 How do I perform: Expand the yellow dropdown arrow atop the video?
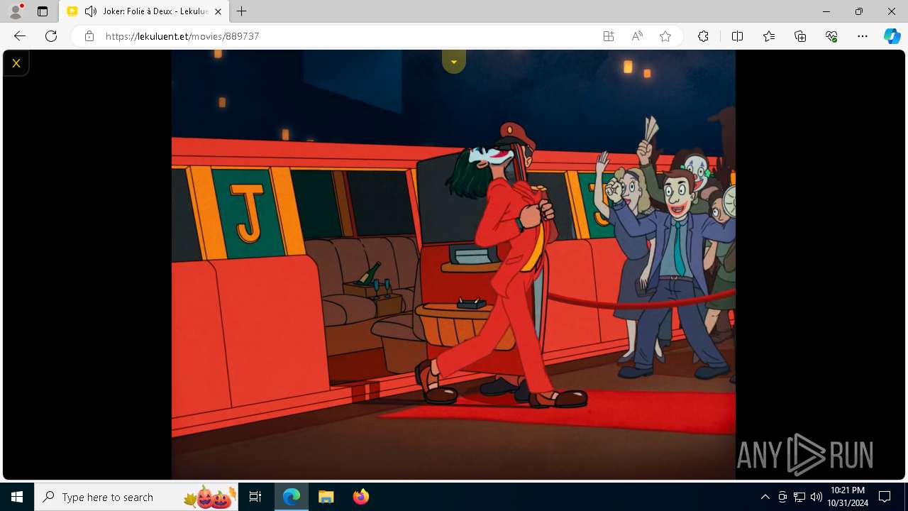point(453,62)
